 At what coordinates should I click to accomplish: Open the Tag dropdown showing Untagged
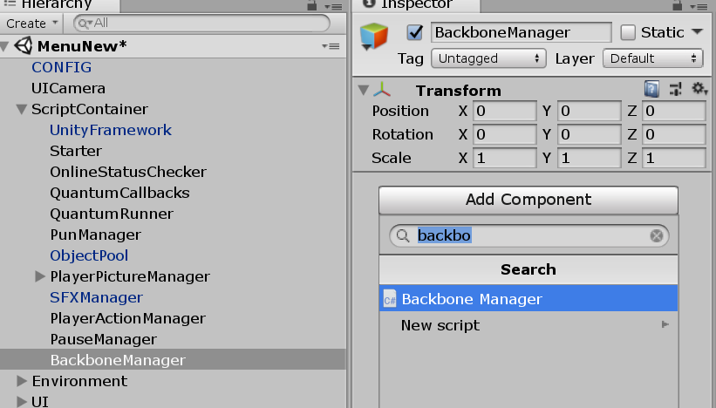488,58
